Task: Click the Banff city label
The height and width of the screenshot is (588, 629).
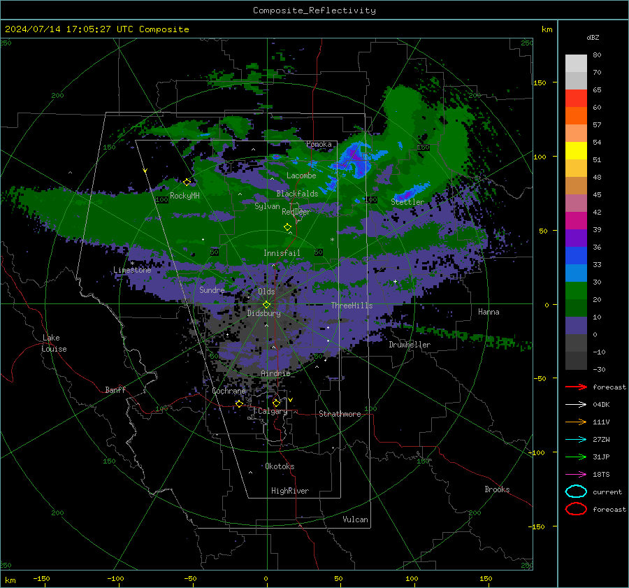Action: [115, 389]
